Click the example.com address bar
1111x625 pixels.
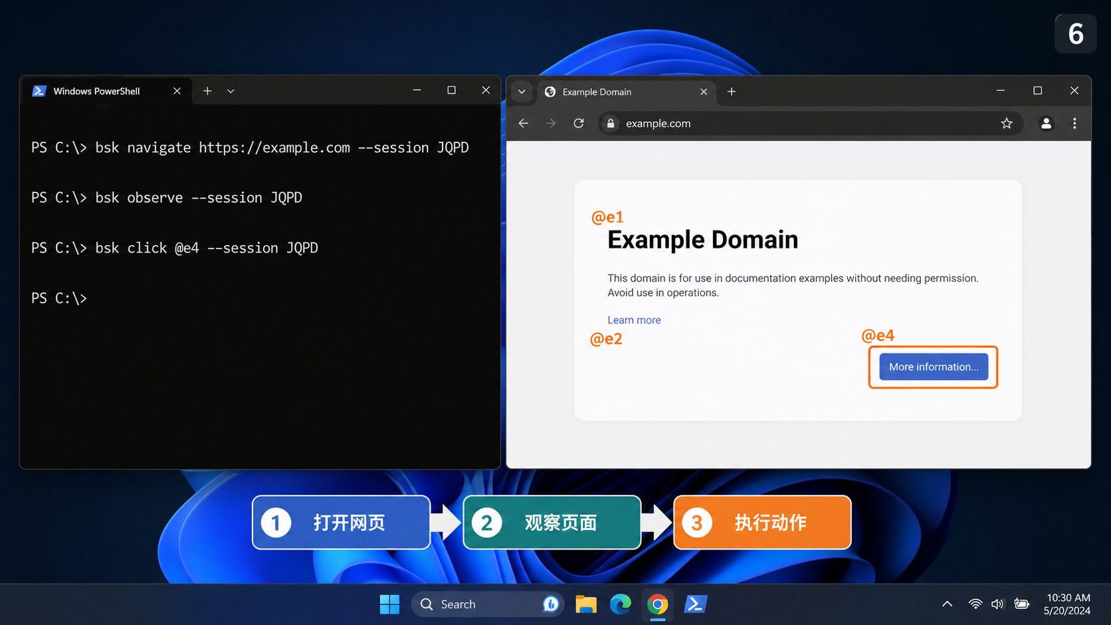(809, 124)
